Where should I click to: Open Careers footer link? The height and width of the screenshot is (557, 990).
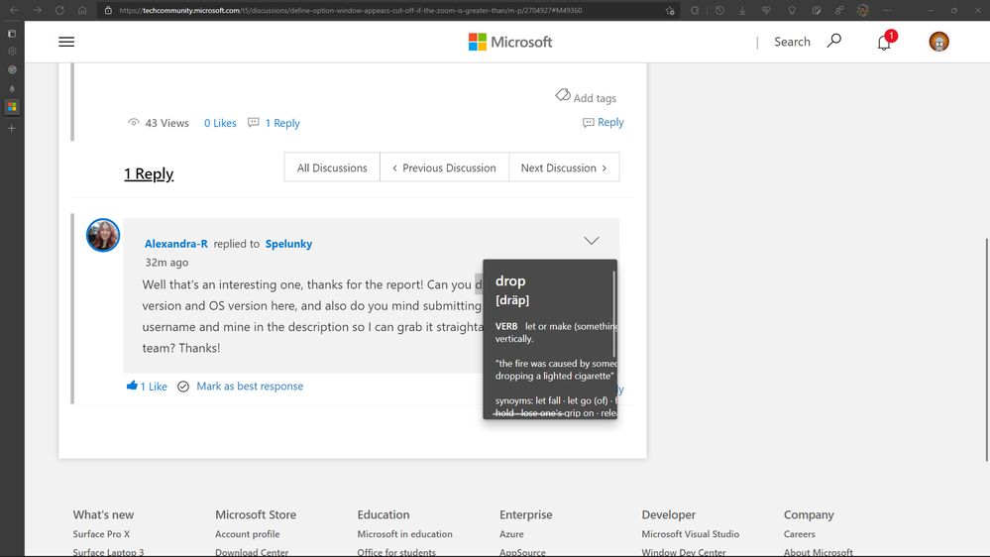(800, 534)
